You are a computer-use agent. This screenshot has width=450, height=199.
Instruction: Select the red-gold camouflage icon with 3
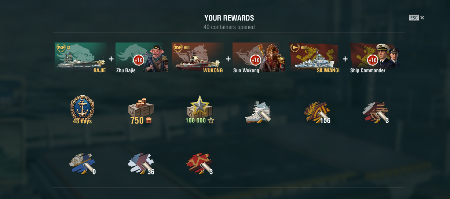200,163
